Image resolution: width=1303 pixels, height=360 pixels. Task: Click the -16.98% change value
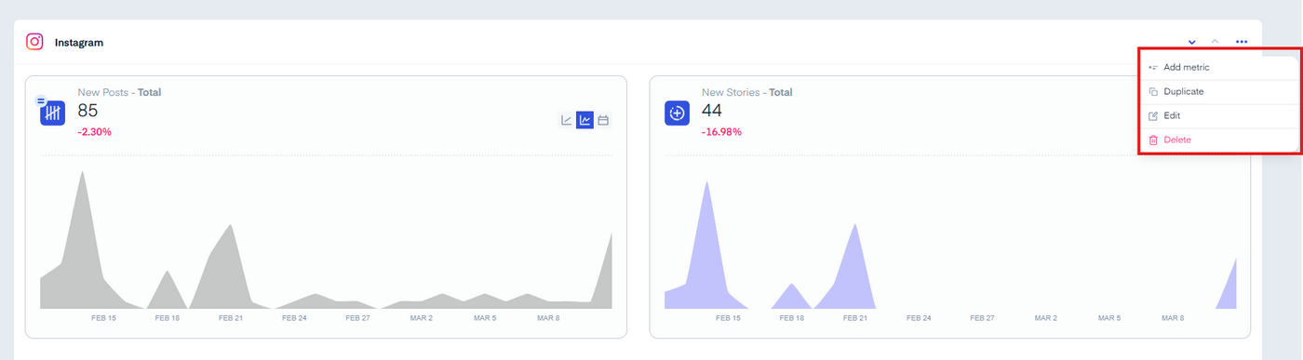click(722, 132)
